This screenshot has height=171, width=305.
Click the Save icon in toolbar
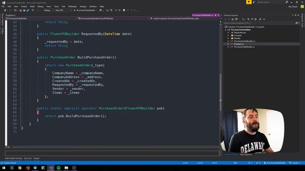tap(24, 10)
